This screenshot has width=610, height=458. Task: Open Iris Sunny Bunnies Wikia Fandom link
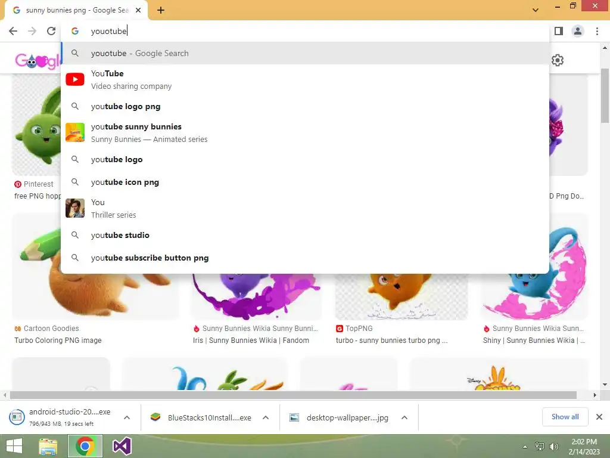click(251, 341)
